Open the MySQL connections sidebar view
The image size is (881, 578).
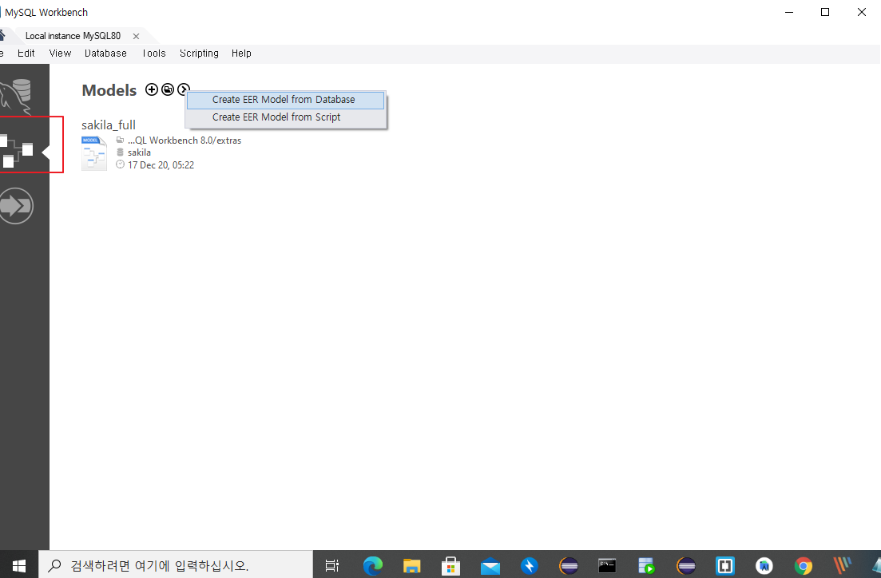pyautogui.click(x=16, y=96)
